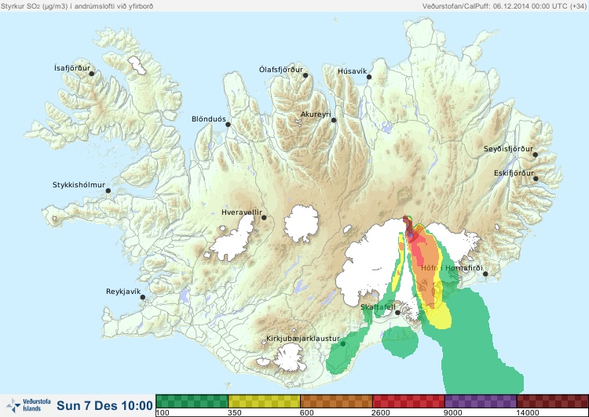Select the red 2600 legend swatch

(408, 401)
